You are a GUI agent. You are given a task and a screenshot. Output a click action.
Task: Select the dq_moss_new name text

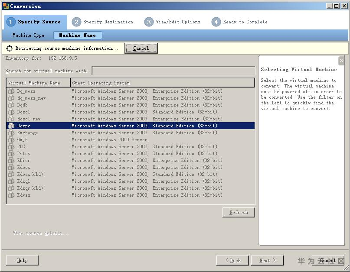[32, 98]
